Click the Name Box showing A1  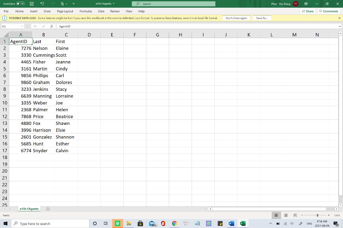[11, 26]
